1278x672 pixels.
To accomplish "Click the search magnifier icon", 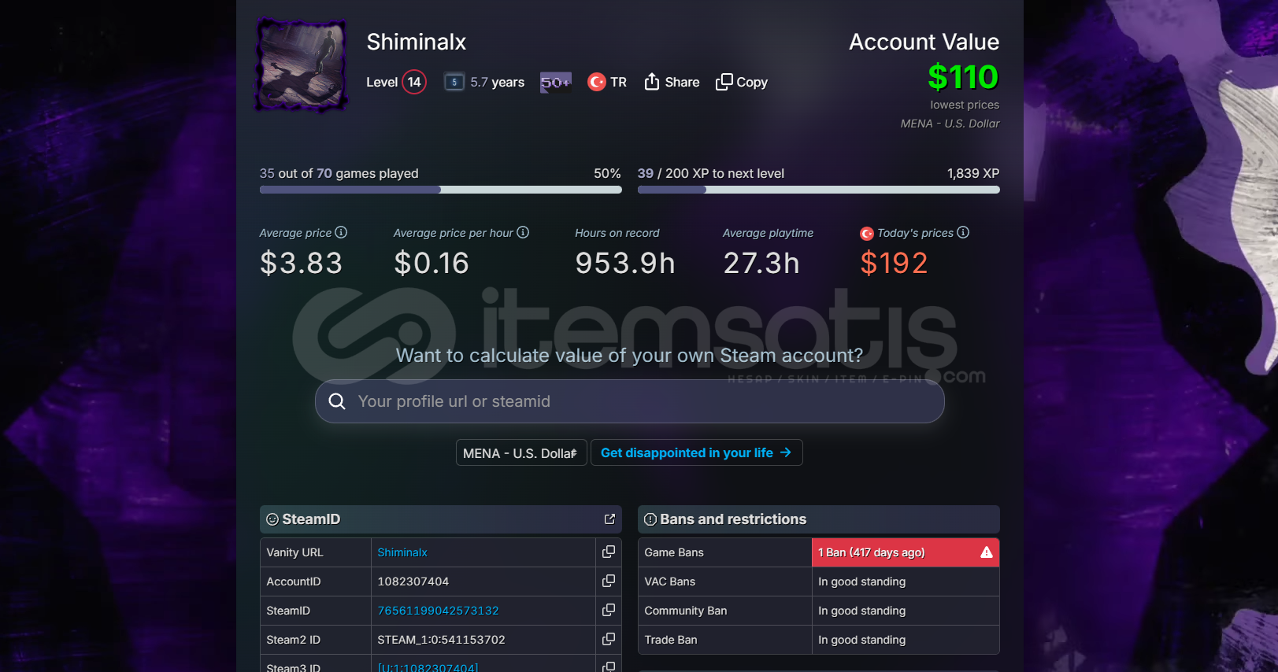I will point(337,401).
